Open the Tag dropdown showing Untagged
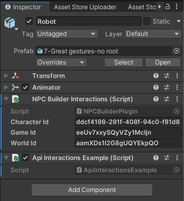The image size is (184, 201). (x=67, y=34)
